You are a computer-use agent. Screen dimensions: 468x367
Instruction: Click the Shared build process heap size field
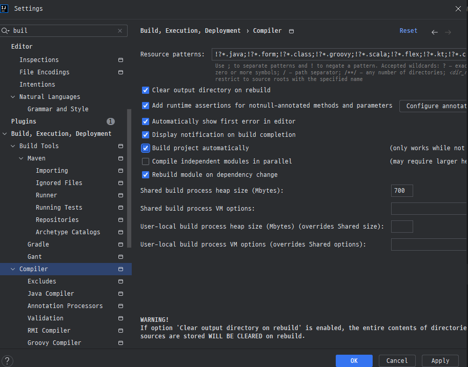[402, 191]
